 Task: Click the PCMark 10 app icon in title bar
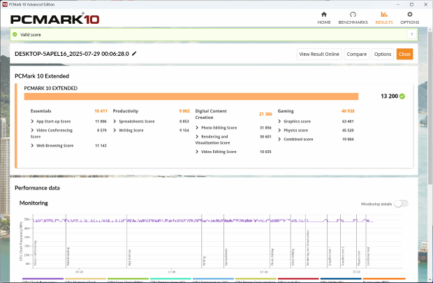5,4
